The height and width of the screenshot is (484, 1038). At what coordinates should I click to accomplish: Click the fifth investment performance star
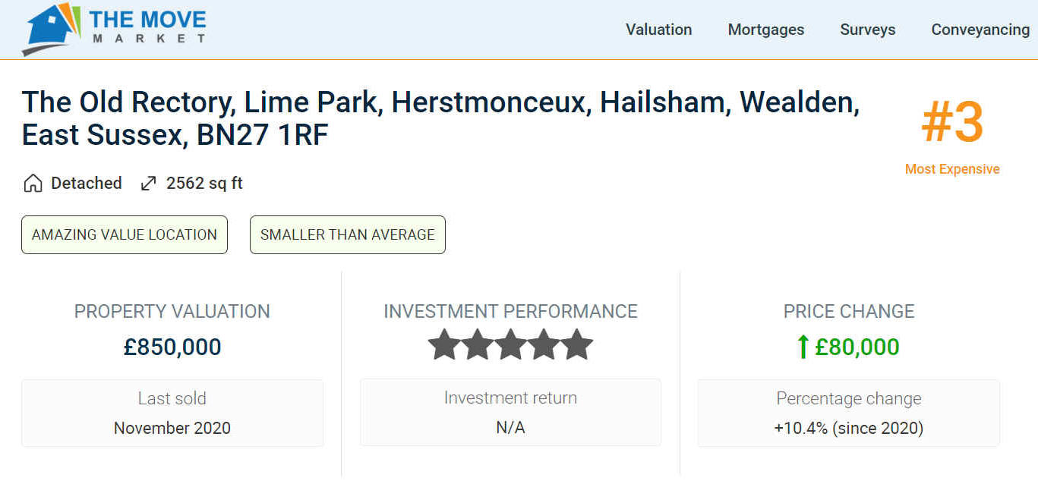coord(576,345)
